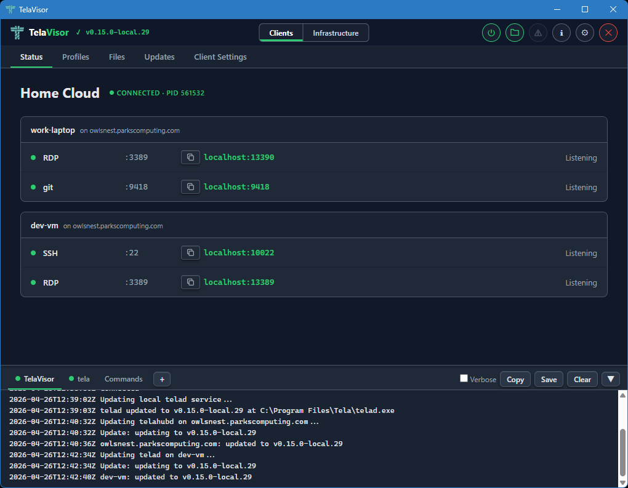Select the SSH service row name
628x488 pixels.
(x=50, y=253)
